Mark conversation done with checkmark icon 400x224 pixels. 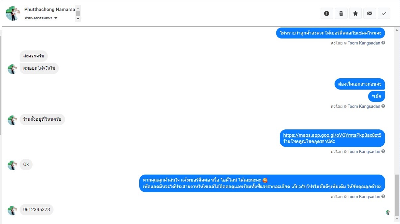coord(384,13)
